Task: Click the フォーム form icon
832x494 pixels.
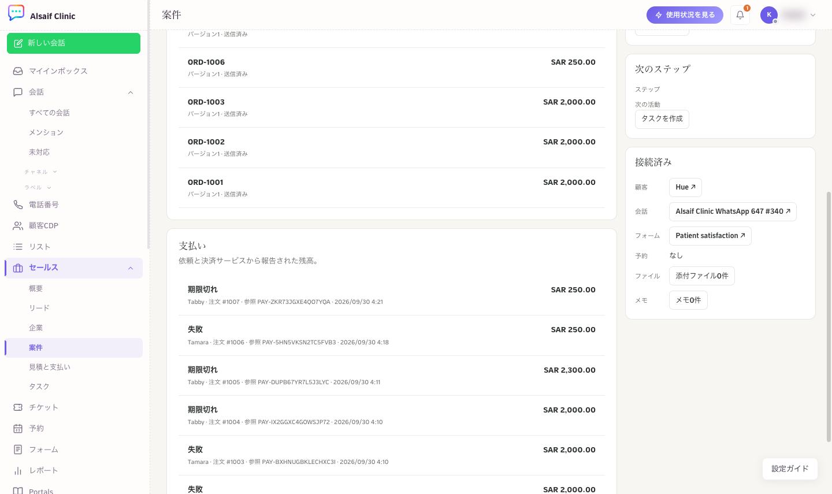Action: [x=18, y=450]
